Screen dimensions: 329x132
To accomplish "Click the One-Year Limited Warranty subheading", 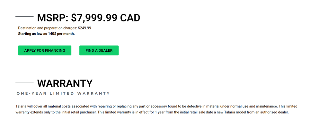I will click(63, 93).
